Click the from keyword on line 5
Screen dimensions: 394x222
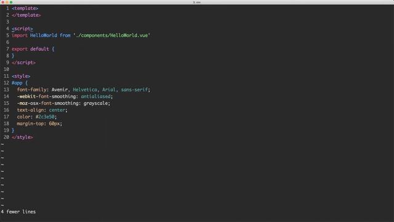[x=65, y=36]
